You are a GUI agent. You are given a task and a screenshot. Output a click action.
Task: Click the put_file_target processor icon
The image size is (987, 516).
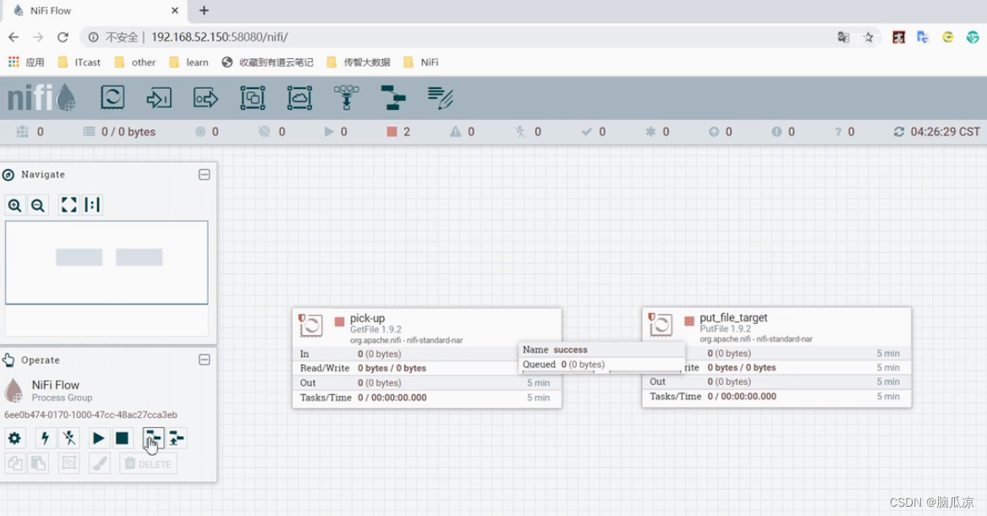pos(661,325)
